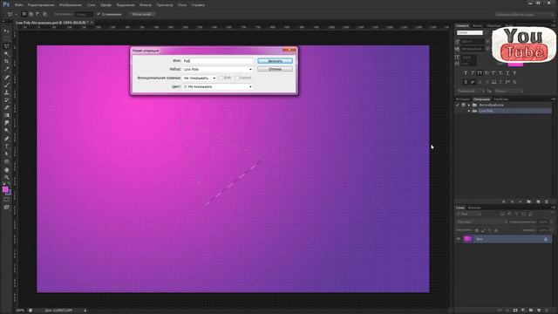This screenshot has width=558, height=314.
Task: Enable the Control checkbox in dialog
Action: pos(237,78)
